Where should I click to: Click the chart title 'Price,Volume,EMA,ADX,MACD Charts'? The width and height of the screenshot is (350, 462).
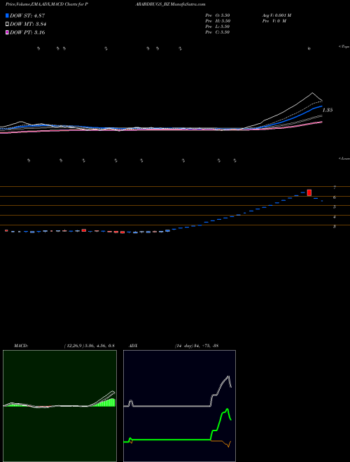click(41, 4)
